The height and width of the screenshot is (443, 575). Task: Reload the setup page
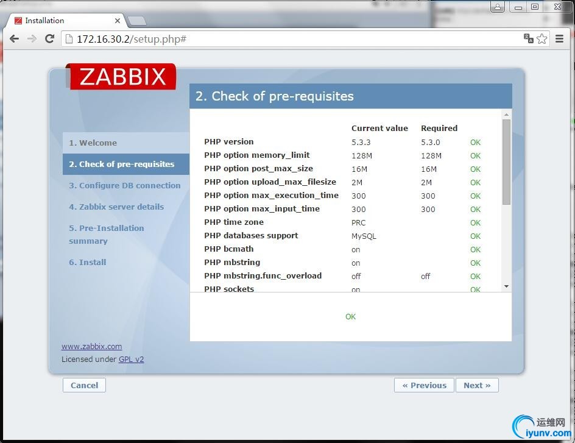point(49,39)
